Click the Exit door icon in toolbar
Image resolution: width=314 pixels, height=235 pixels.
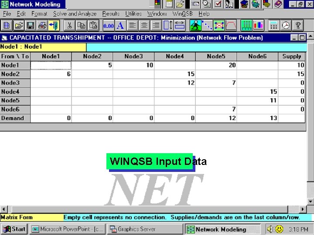(x=54, y=25)
